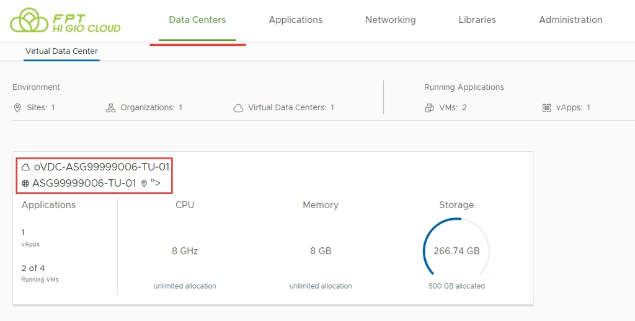Image resolution: width=635 pixels, height=321 pixels.
Task: Click the location pin icon in the VDC card
Action: coord(144,183)
